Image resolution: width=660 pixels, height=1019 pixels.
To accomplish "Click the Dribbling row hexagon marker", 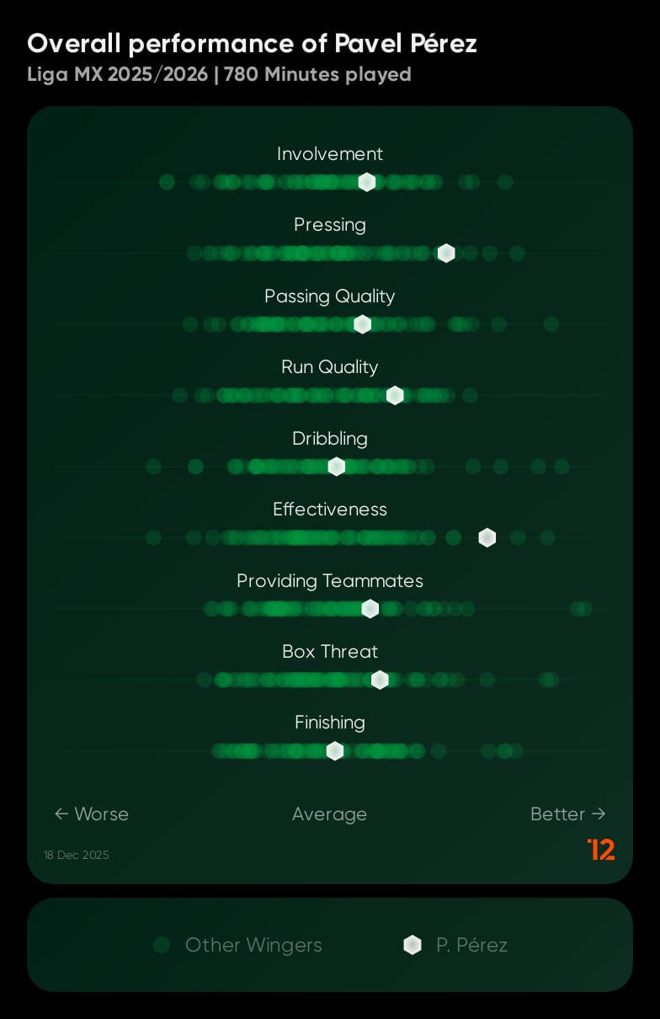I will pos(336,467).
